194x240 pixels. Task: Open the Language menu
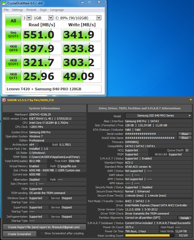(57, 10)
